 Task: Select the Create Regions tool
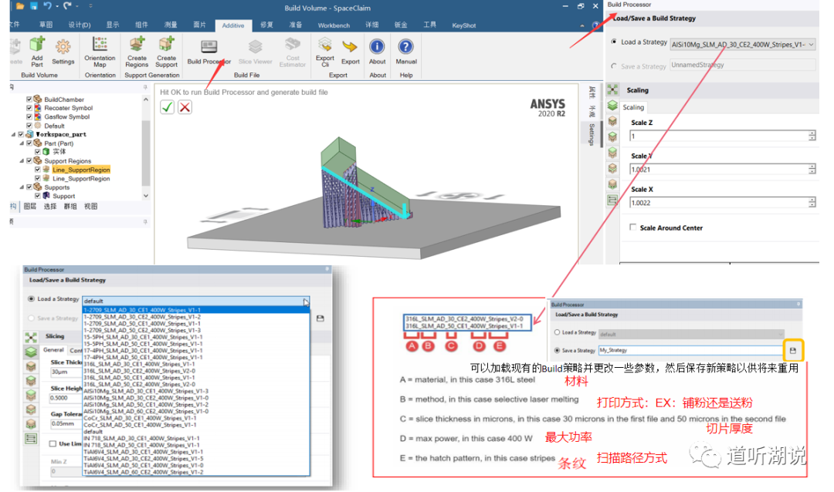(x=137, y=52)
